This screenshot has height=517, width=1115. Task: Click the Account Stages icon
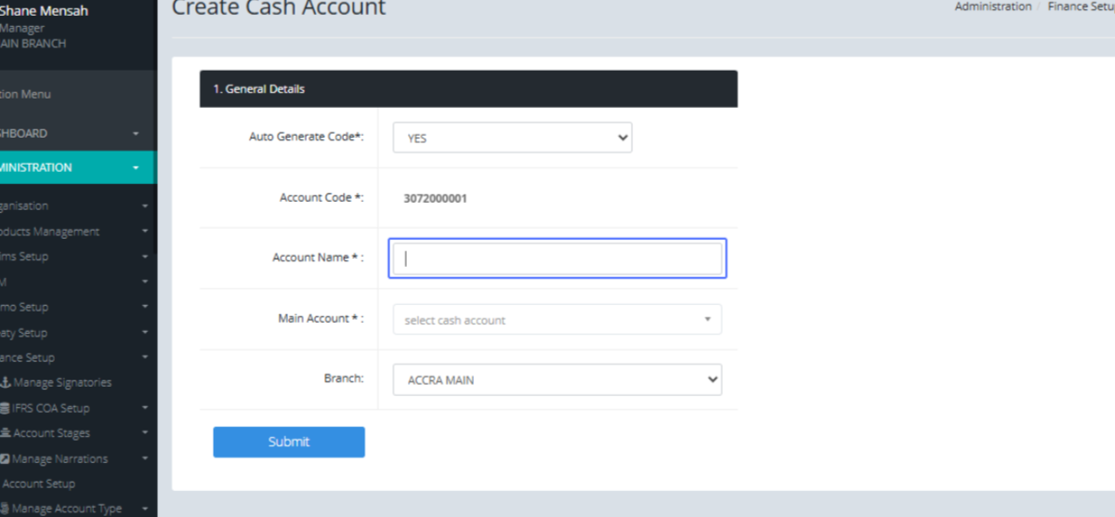click(6, 433)
